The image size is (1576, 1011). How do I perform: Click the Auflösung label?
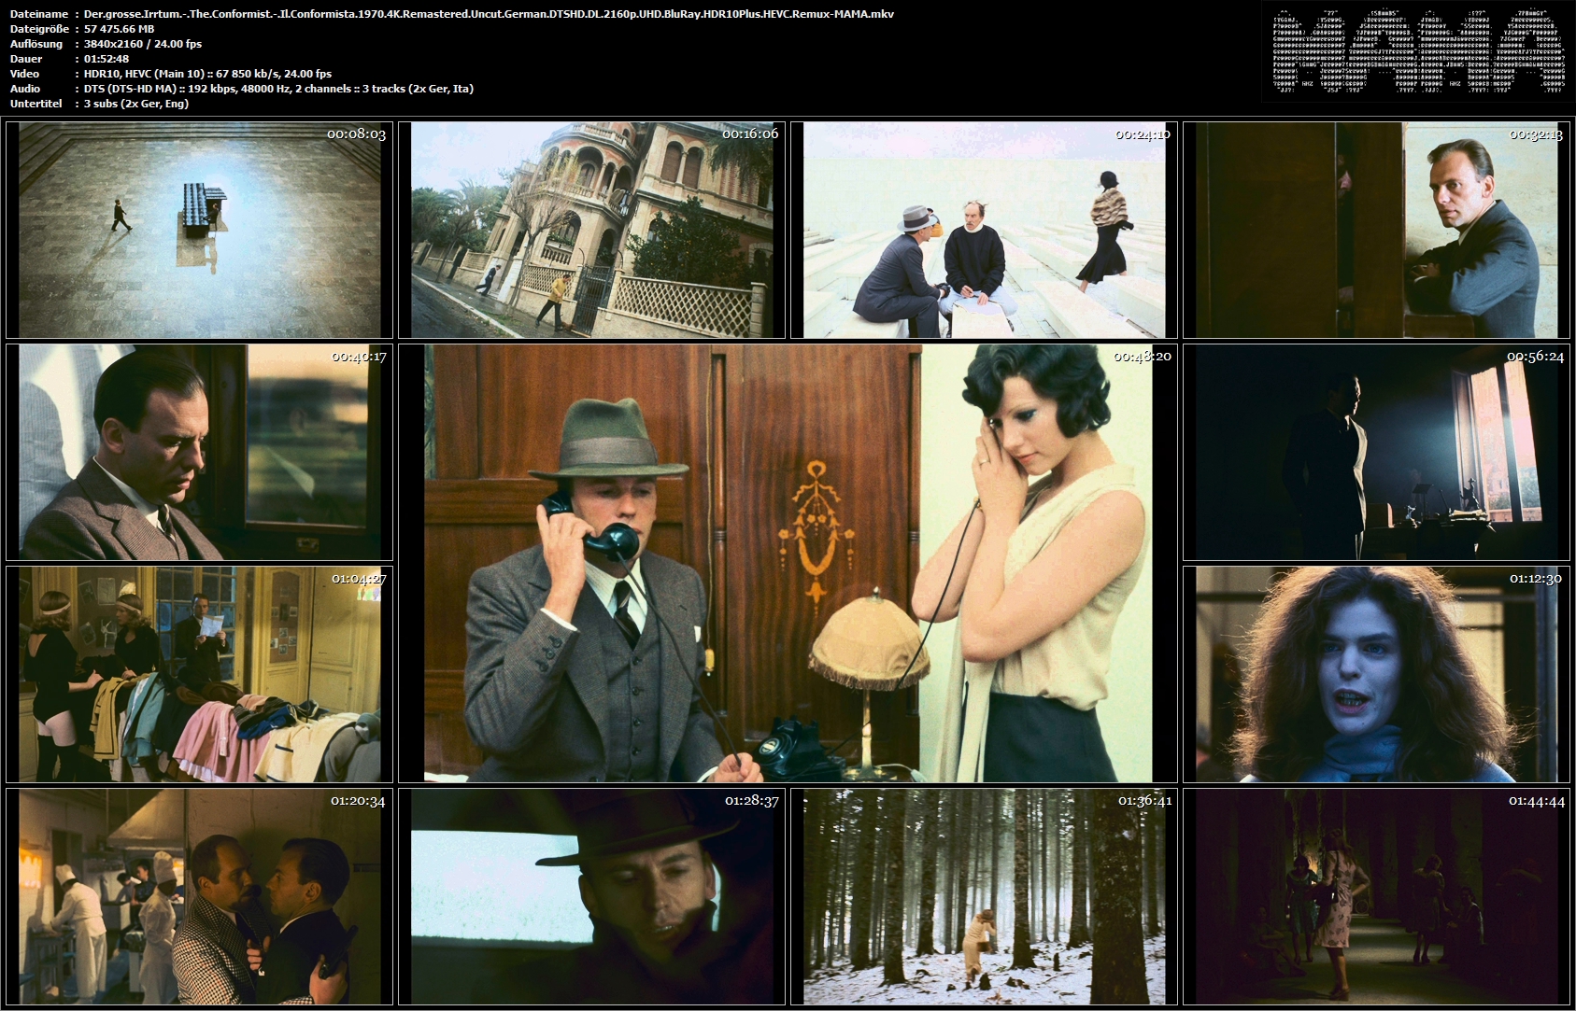(36, 44)
